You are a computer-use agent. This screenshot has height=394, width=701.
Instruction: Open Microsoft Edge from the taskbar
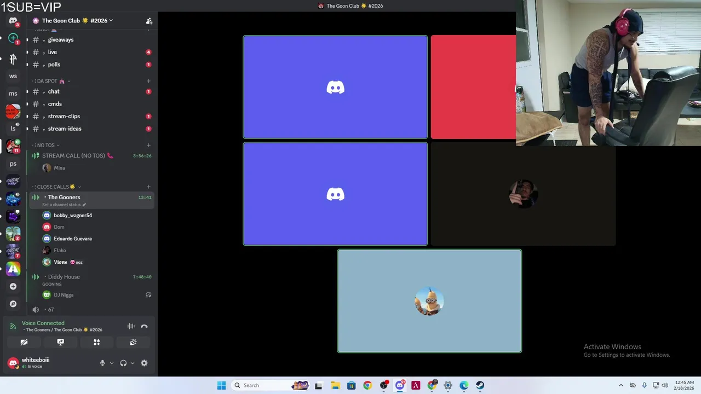(464, 385)
